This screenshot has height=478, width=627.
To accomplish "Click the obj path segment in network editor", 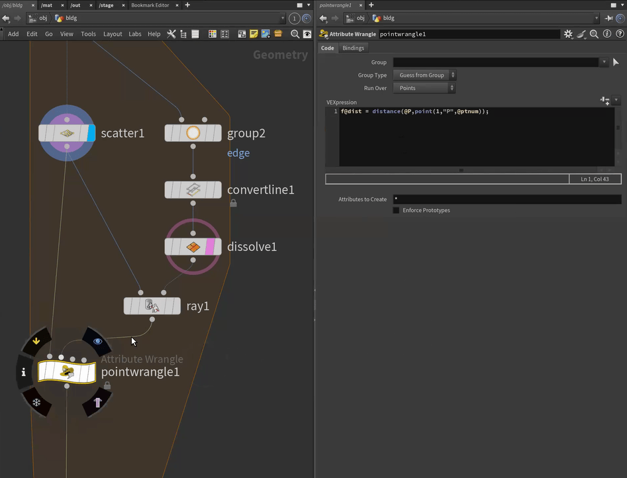I will [43, 19].
